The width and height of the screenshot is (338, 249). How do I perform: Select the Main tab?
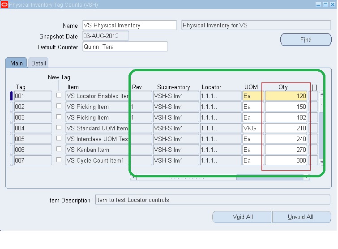click(17, 63)
